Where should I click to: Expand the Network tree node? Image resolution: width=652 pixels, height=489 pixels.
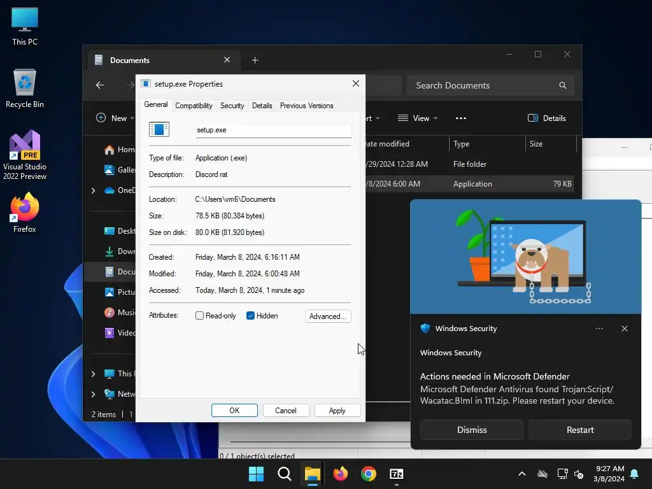(x=93, y=394)
